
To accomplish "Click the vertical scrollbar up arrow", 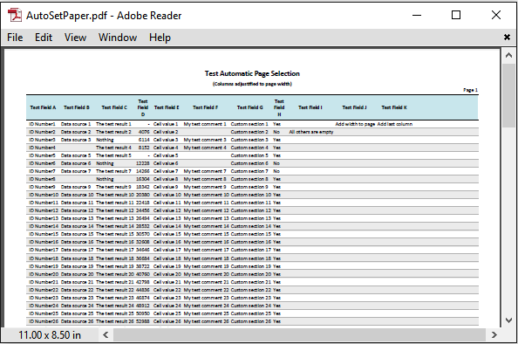I will (x=508, y=55).
